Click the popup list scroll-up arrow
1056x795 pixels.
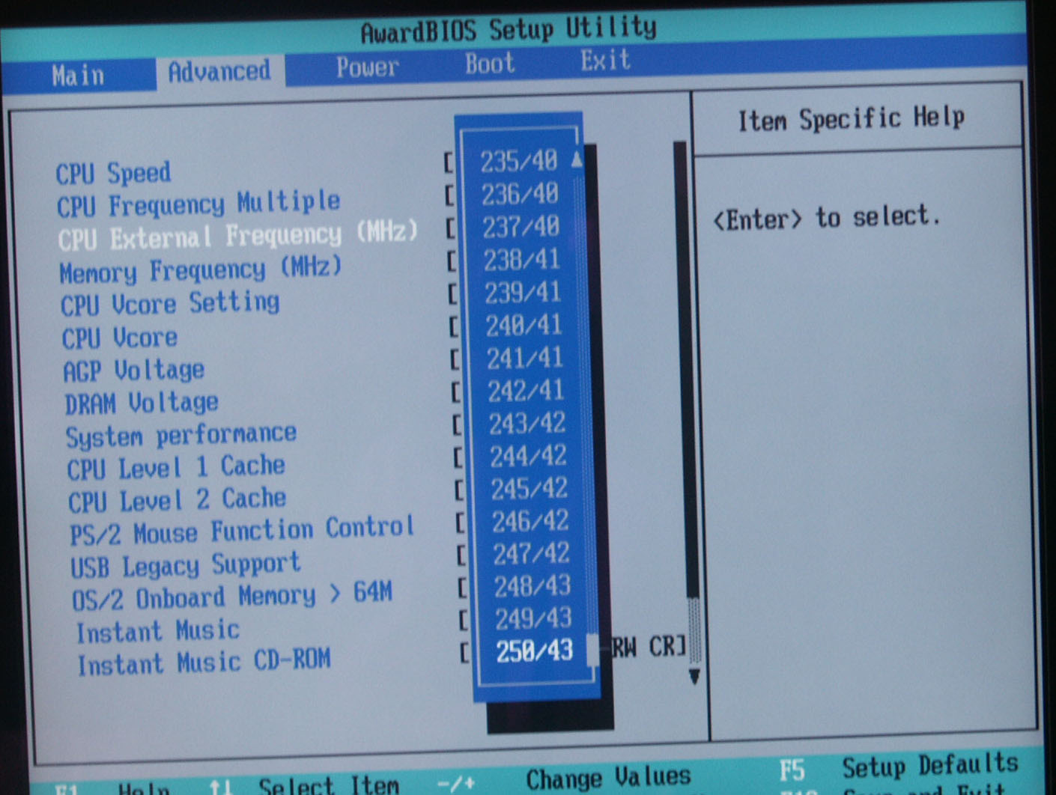pos(577,159)
